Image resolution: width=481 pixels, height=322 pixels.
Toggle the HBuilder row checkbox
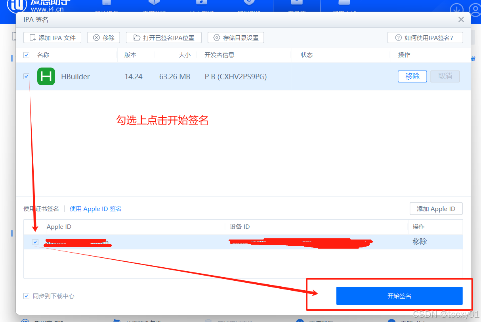click(27, 76)
